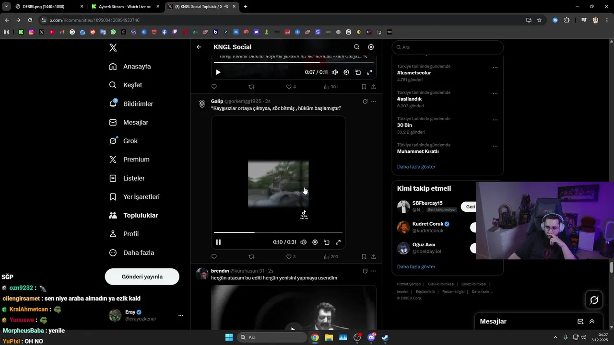Fullscreen the 0:07 / 0:11 video
The width and height of the screenshot is (614, 345).
[369, 72]
